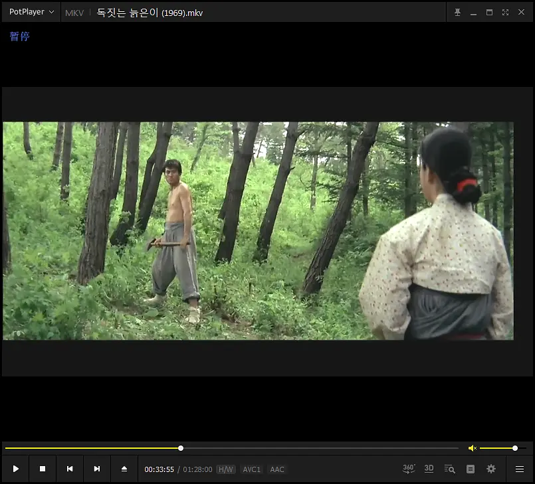The width and height of the screenshot is (535, 484).
Task: Go to the previous file
Action: pos(70,469)
